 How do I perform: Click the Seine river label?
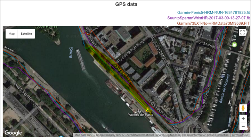pos(71,52)
